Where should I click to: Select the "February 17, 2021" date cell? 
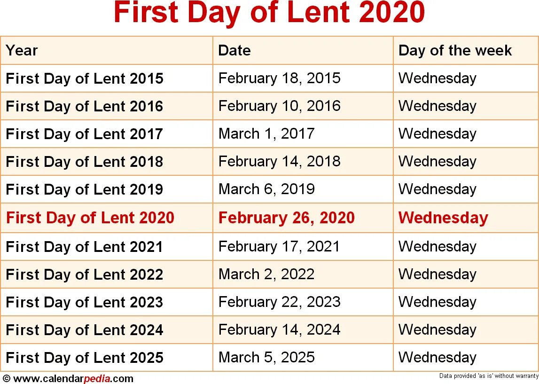coord(279,246)
